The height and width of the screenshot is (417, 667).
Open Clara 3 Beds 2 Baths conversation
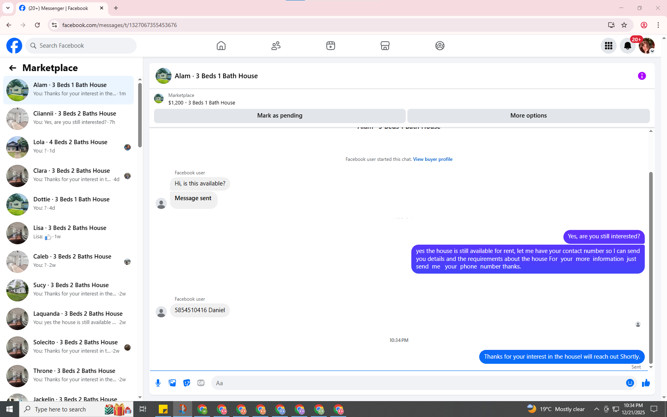pos(68,176)
